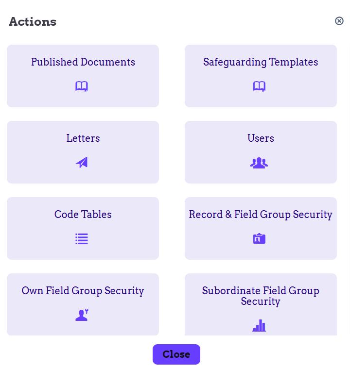Choose the Users label text
Viewport: 350px width, 368px height.
pos(261,138)
